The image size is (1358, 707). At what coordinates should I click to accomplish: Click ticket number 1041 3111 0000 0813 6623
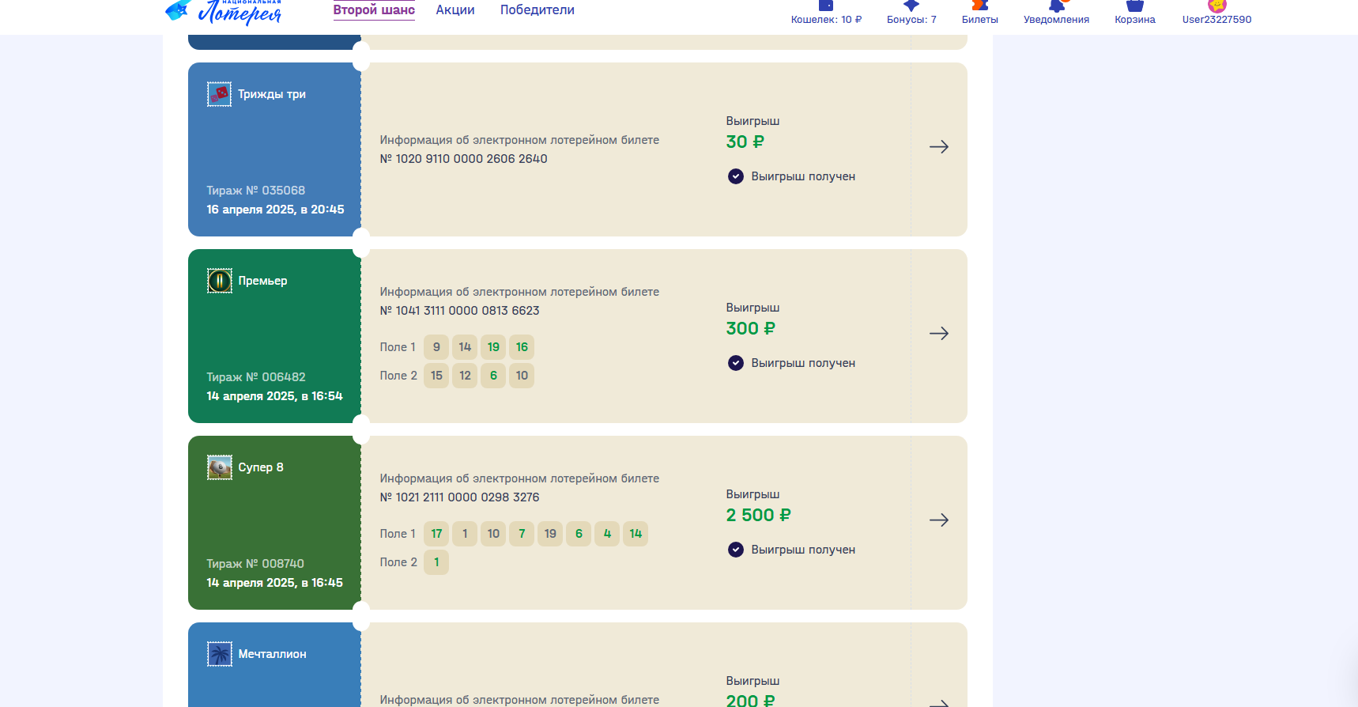click(x=459, y=311)
